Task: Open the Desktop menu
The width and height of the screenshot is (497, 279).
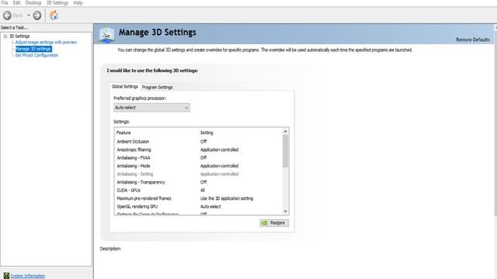Action: [33, 3]
